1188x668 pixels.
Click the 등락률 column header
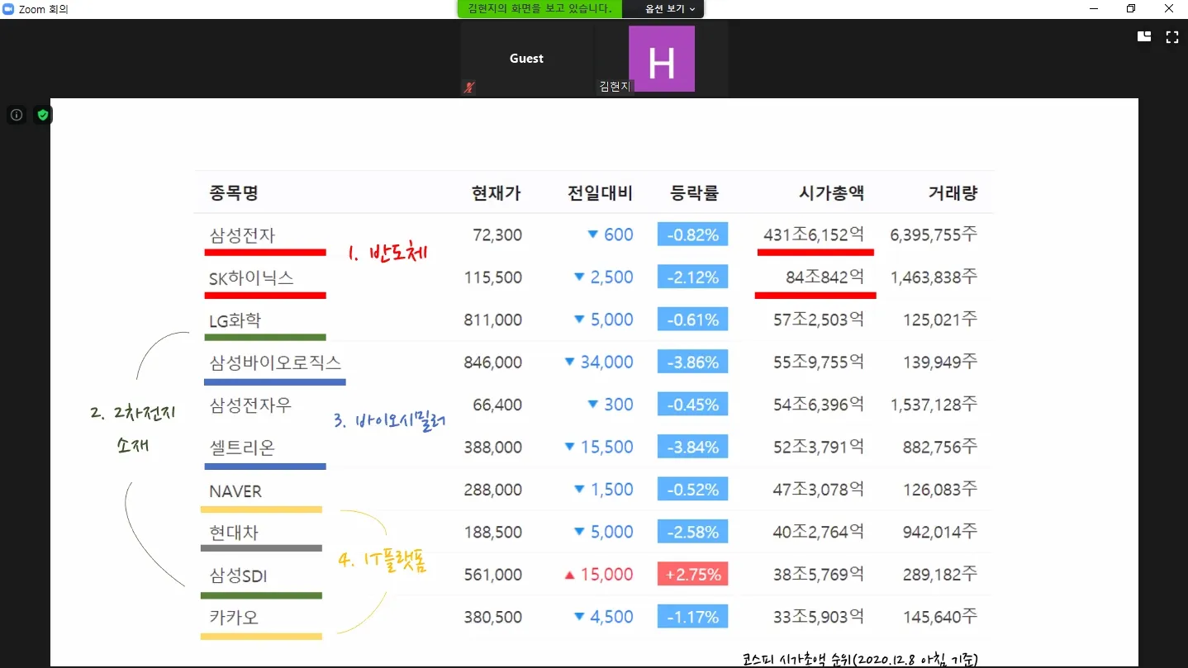click(695, 193)
